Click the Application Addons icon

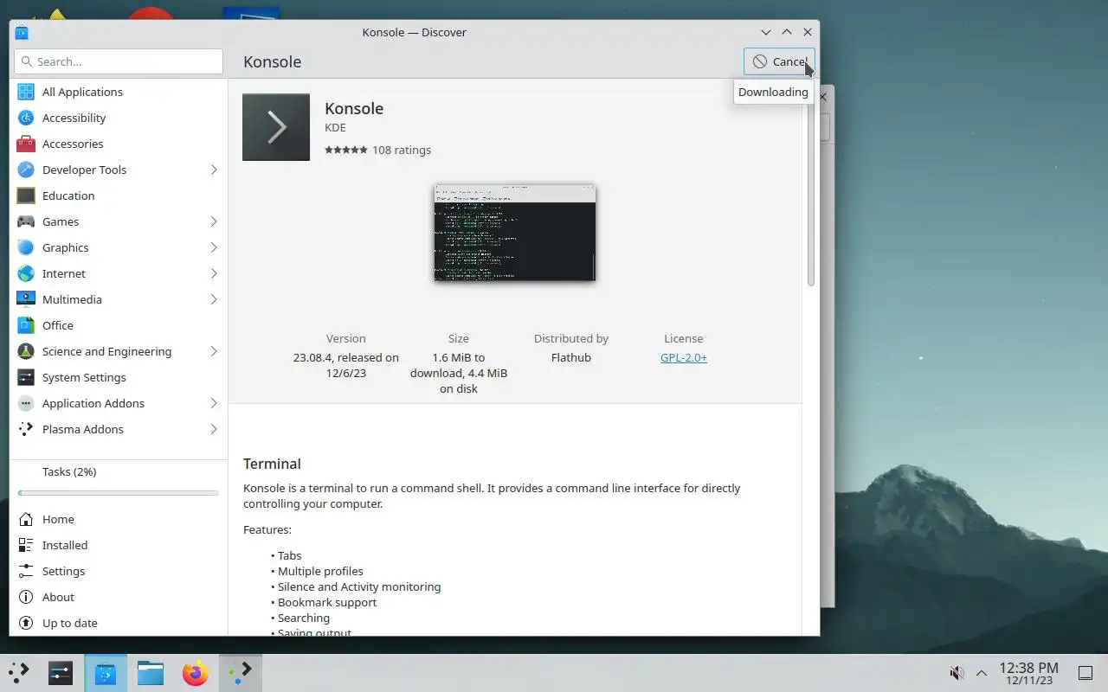click(26, 403)
